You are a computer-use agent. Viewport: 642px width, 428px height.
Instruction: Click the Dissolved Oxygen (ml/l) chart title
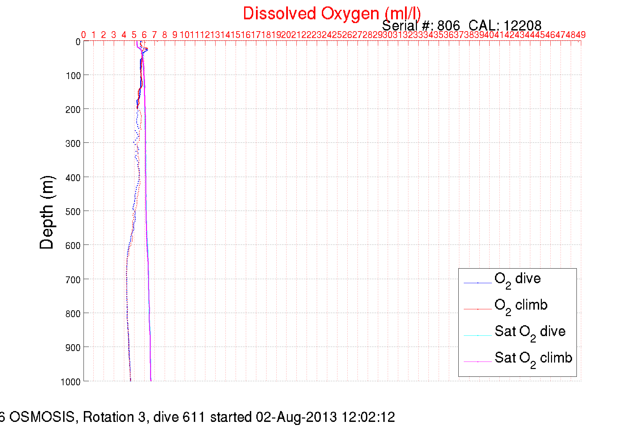(x=332, y=14)
